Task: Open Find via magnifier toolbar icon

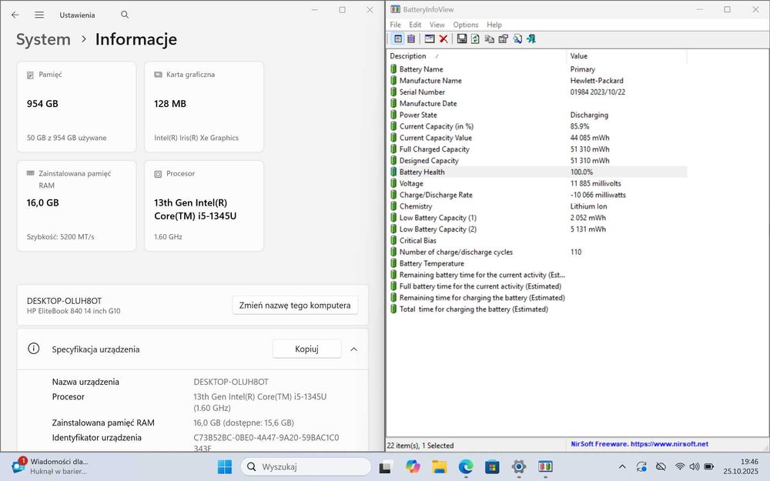Action: (x=517, y=38)
